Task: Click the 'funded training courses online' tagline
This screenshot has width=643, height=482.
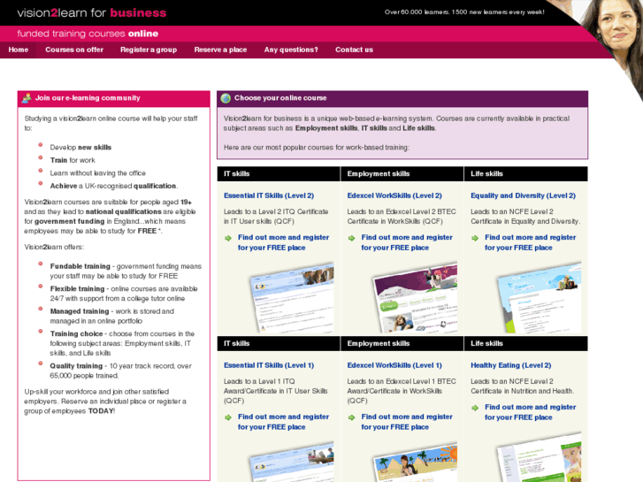Action: 88,34
